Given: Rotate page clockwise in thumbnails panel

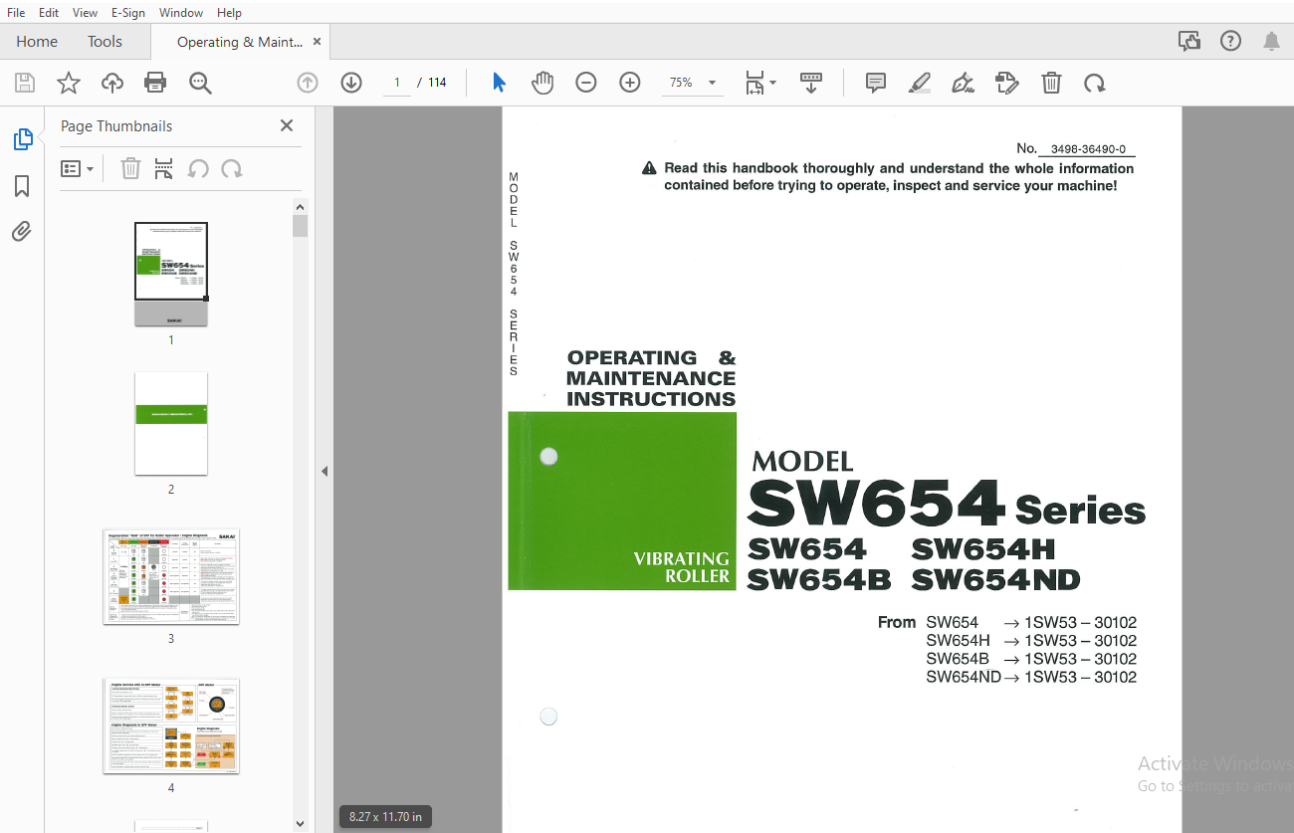Looking at the screenshot, I should pyautogui.click(x=232, y=169).
